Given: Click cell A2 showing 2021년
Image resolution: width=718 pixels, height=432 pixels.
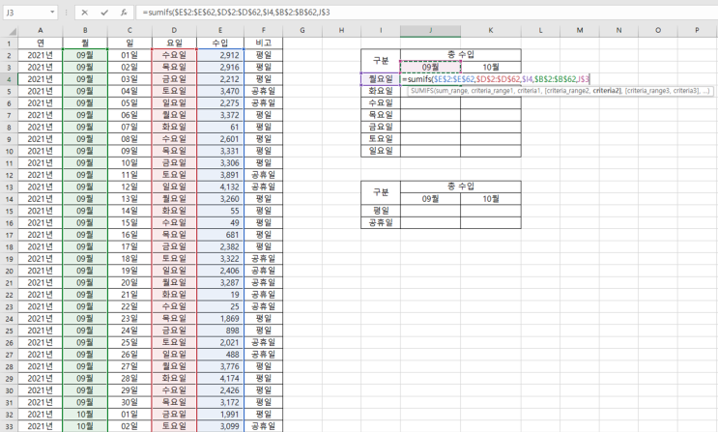Looking at the screenshot, I should pos(41,55).
